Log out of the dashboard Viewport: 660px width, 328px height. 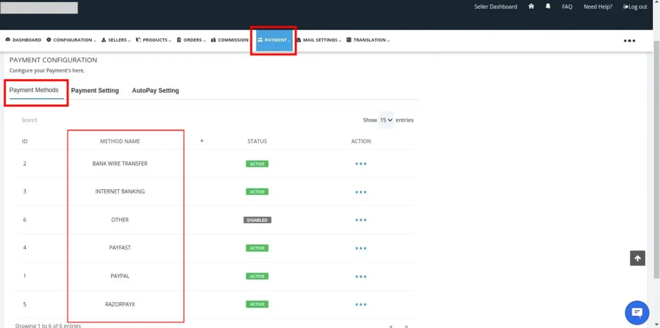(x=635, y=7)
